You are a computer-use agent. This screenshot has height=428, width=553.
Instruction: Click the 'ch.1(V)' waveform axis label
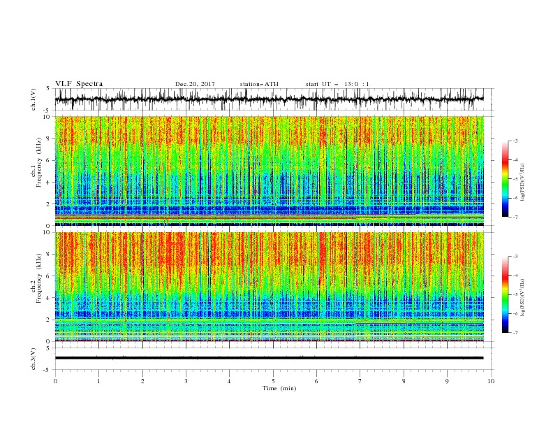[34, 99]
